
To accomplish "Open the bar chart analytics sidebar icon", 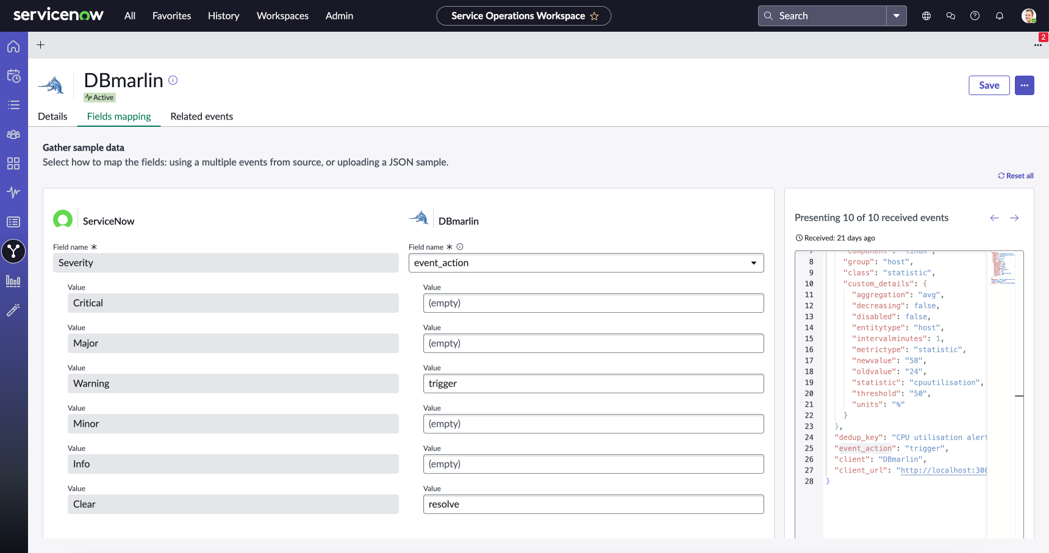I will [13, 280].
